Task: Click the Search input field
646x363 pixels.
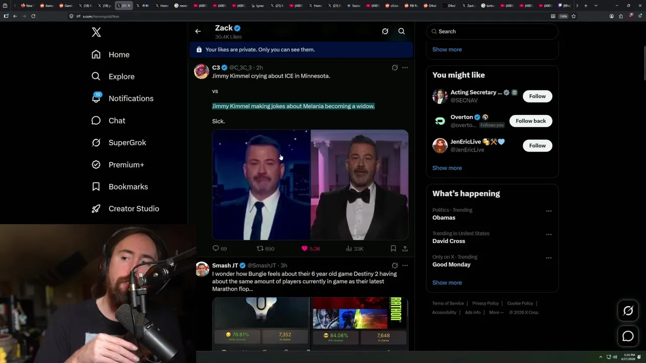Action: 492,31
